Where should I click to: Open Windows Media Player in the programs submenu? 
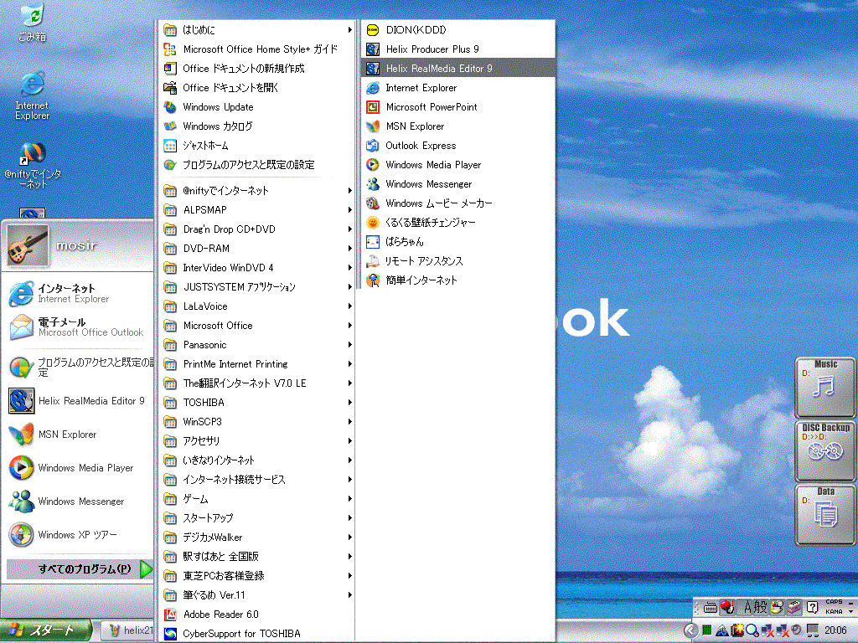pos(458,165)
